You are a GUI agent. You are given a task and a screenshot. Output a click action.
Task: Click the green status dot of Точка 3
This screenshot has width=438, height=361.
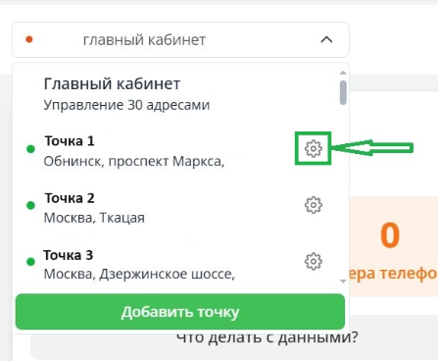[x=30, y=262]
